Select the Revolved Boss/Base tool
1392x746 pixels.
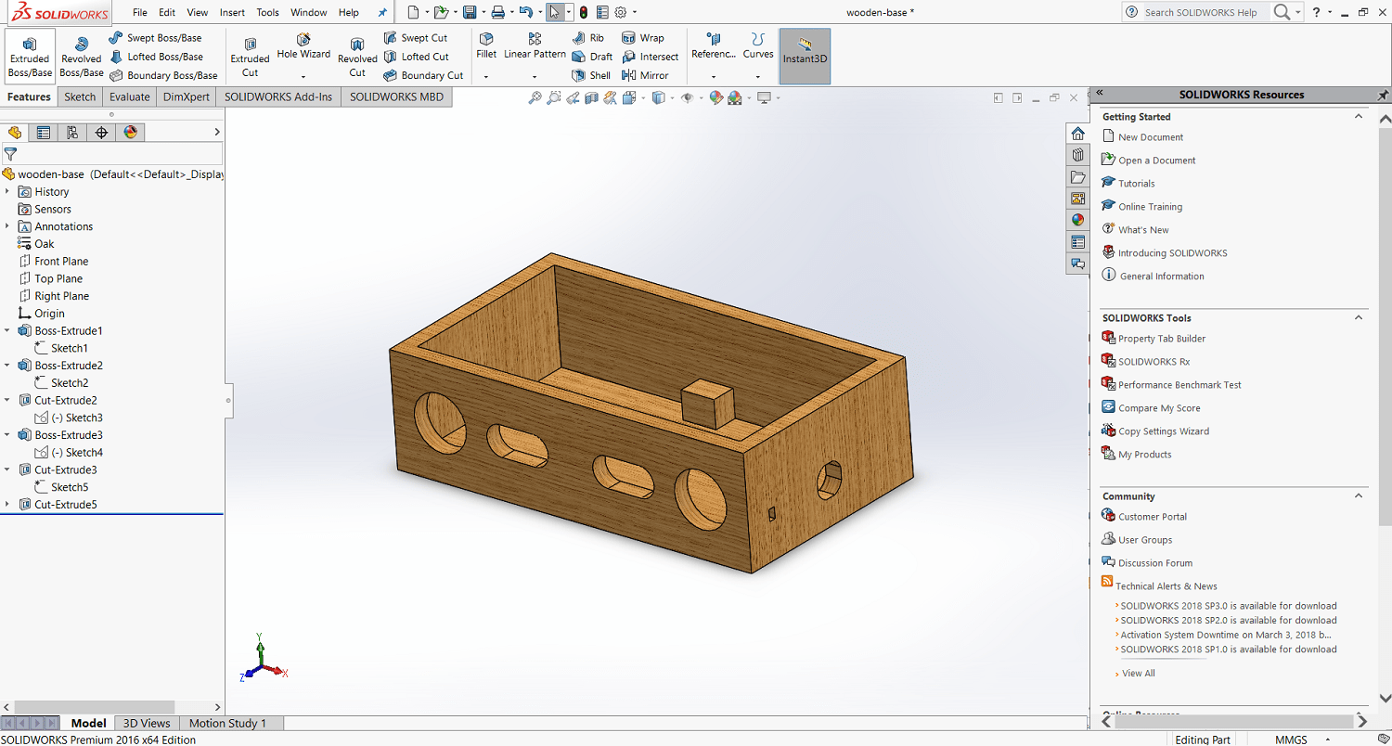82,57
